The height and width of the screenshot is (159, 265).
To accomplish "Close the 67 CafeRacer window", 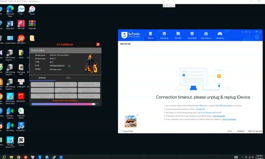I will [98, 44].
